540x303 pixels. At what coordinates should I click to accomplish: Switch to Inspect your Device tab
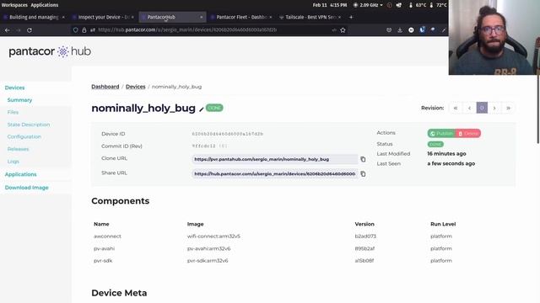click(103, 17)
